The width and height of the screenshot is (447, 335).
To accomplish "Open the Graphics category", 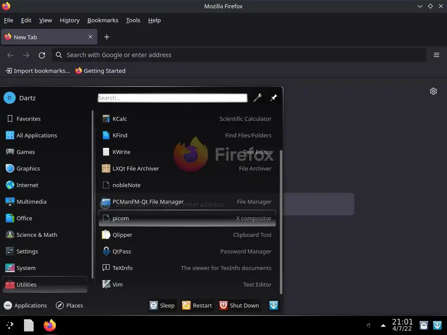I will [45, 168].
